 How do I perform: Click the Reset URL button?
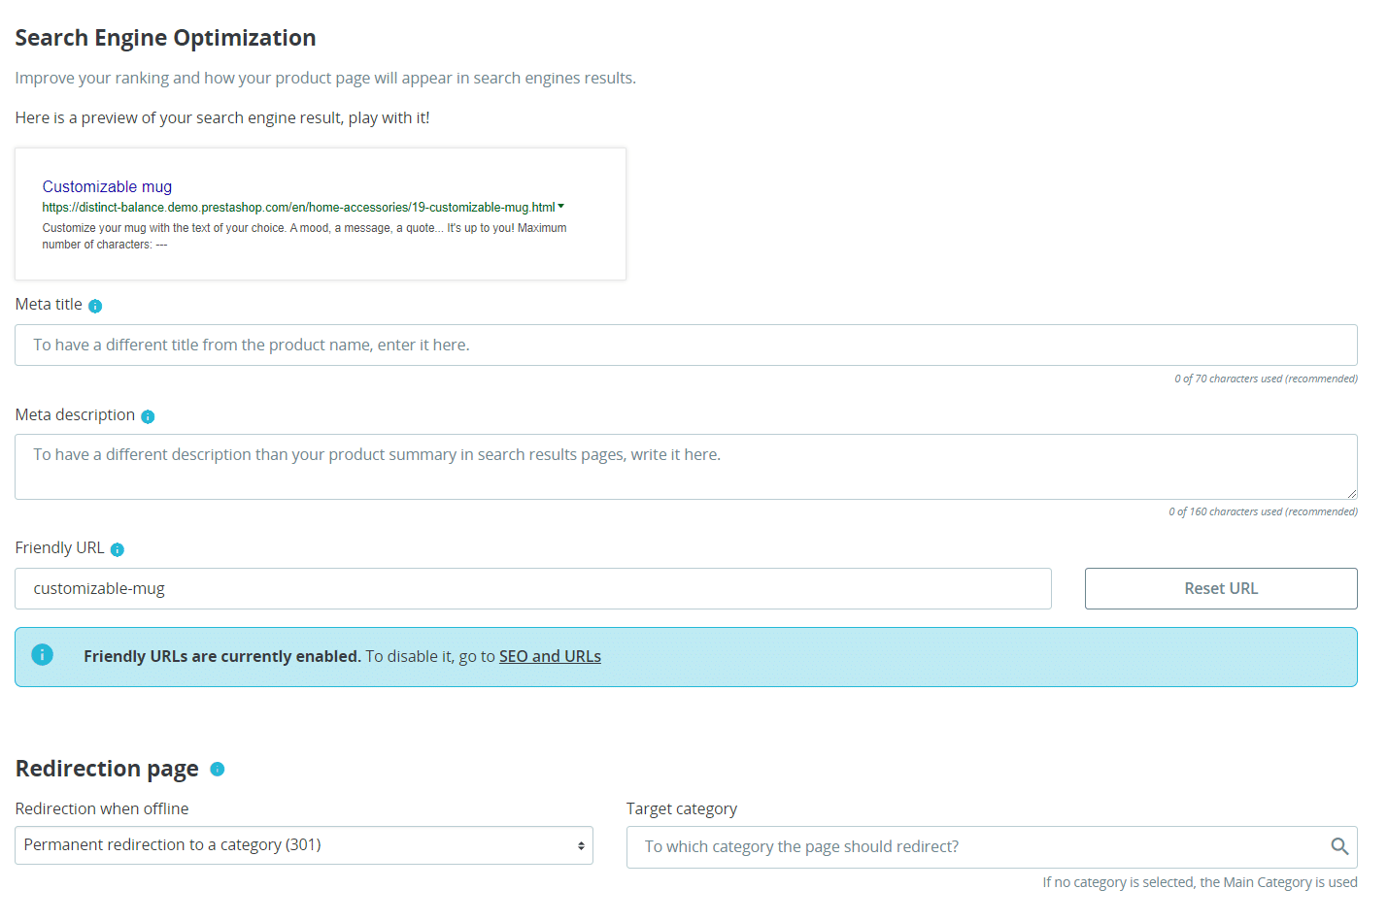point(1220,588)
